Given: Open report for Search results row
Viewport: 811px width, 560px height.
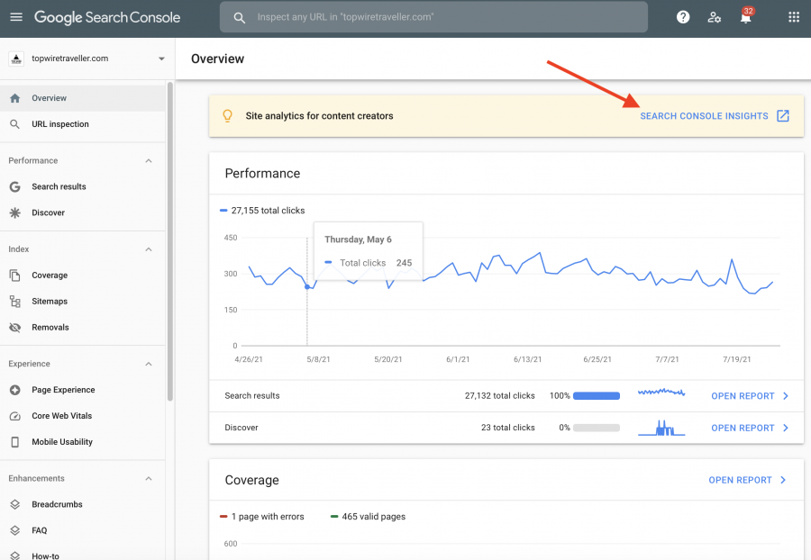Looking at the screenshot, I should point(743,396).
